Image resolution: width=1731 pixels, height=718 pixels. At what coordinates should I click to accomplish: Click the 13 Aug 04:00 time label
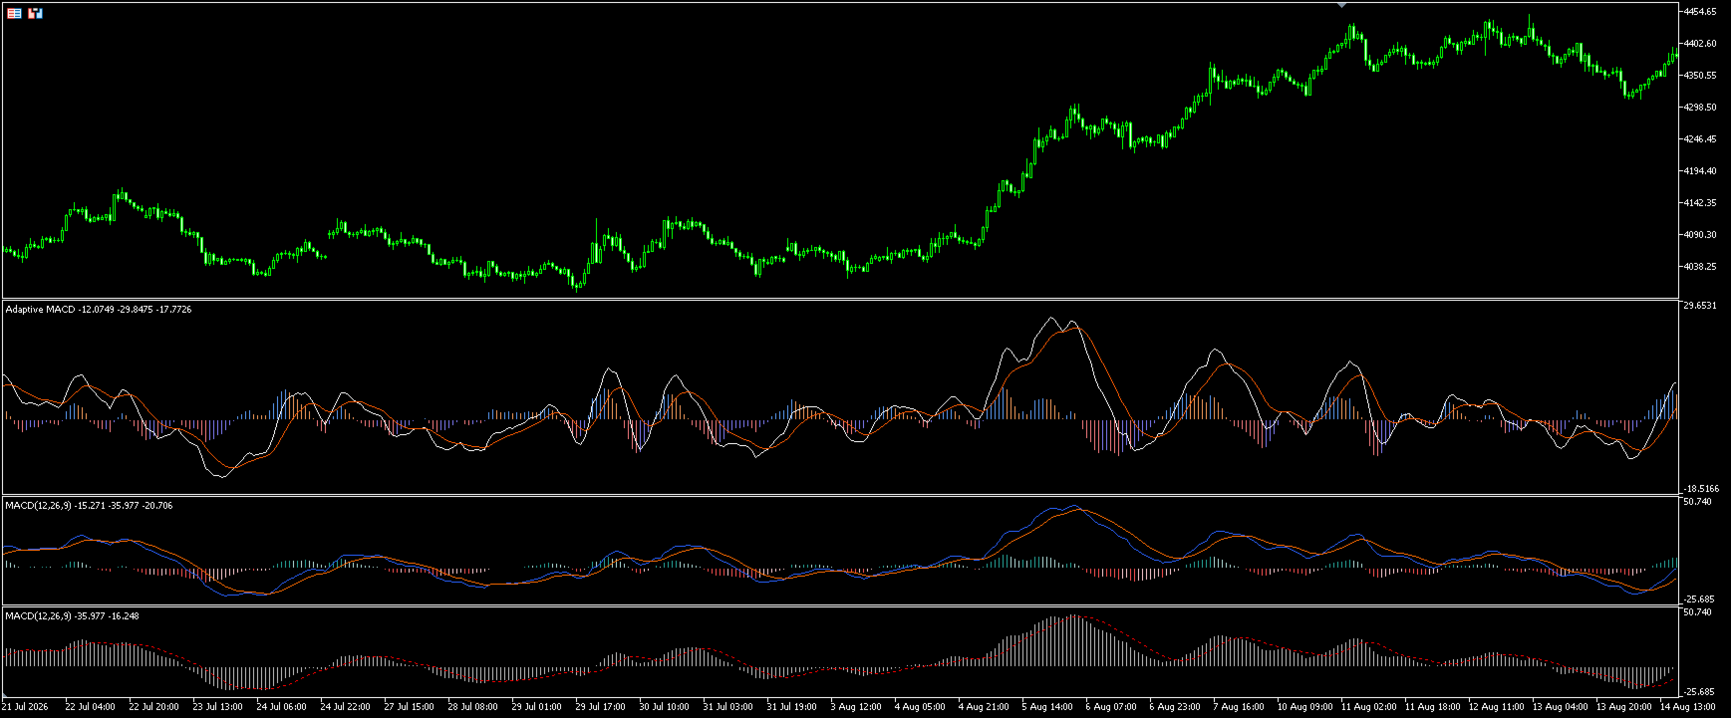click(x=1560, y=707)
